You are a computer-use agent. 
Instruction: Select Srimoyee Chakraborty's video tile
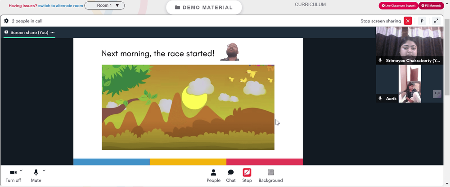[x=409, y=45]
